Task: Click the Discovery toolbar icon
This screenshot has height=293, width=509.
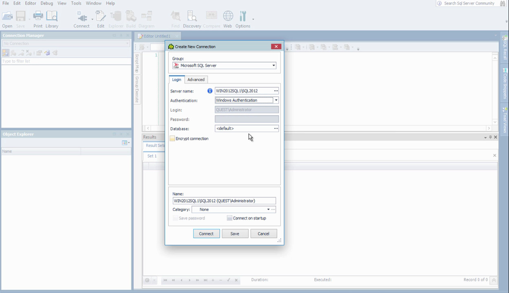Action: [192, 19]
